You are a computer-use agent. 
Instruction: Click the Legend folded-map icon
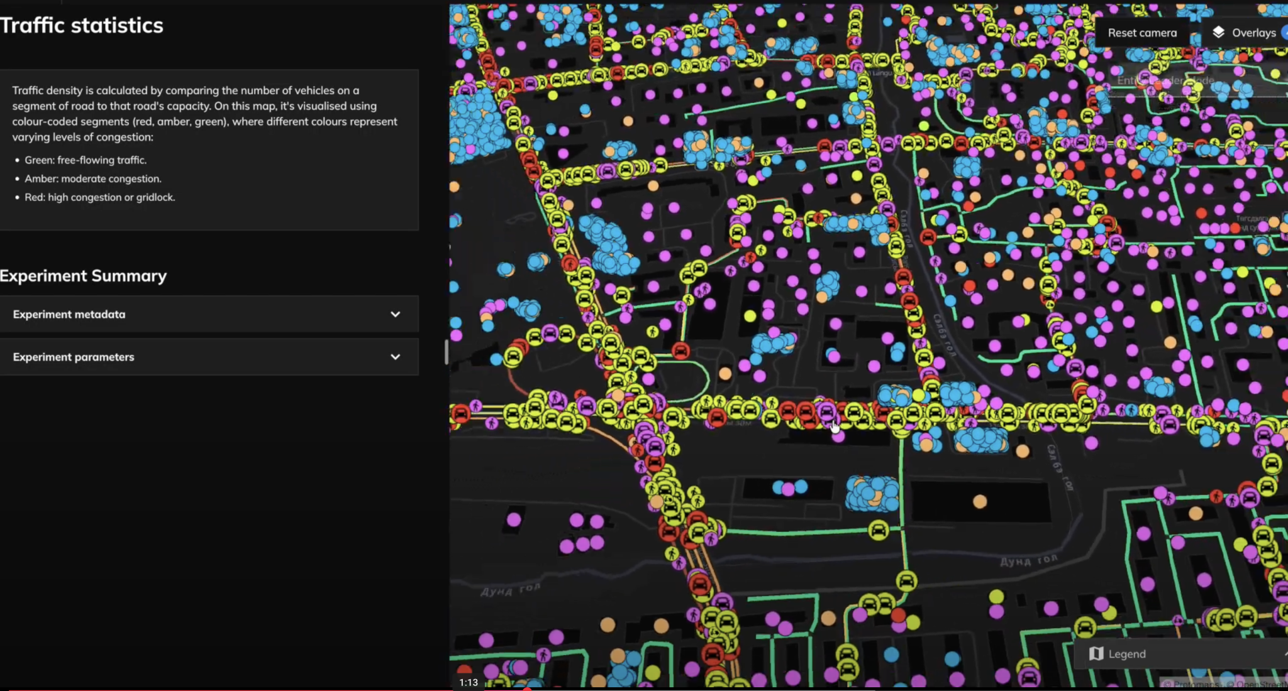pos(1096,654)
